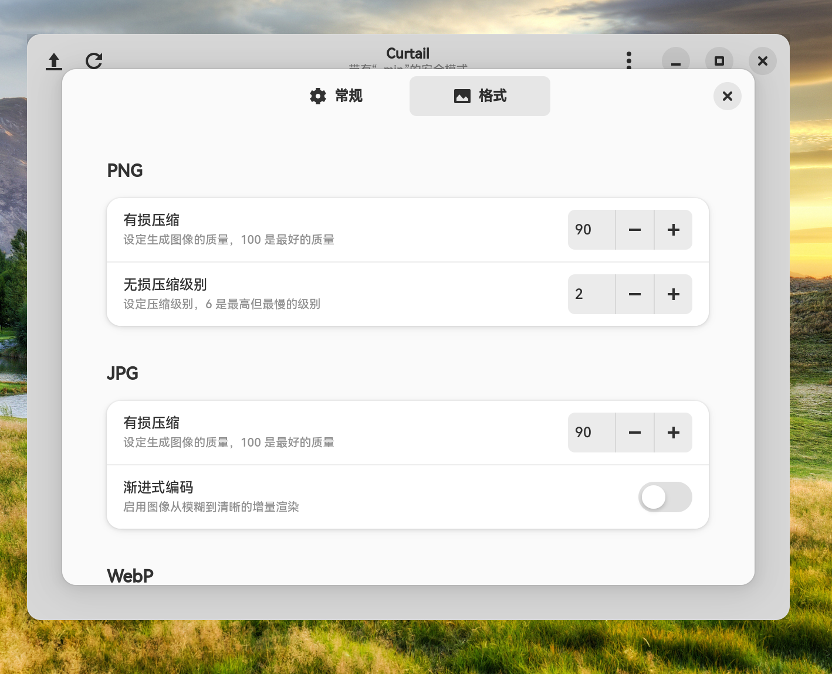Open the three-dot main menu
The height and width of the screenshot is (674, 832).
[x=628, y=60]
